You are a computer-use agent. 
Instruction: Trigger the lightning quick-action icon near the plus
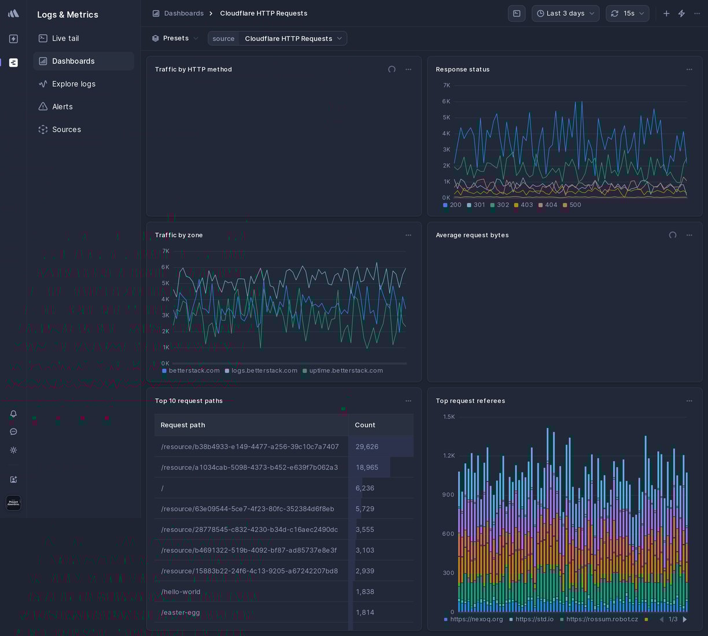(x=681, y=13)
